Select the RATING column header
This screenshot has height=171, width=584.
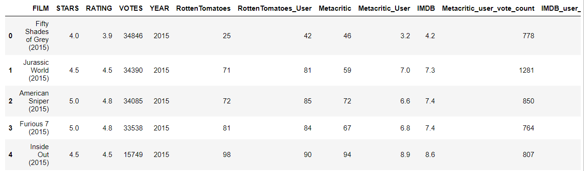[x=99, y=8]
